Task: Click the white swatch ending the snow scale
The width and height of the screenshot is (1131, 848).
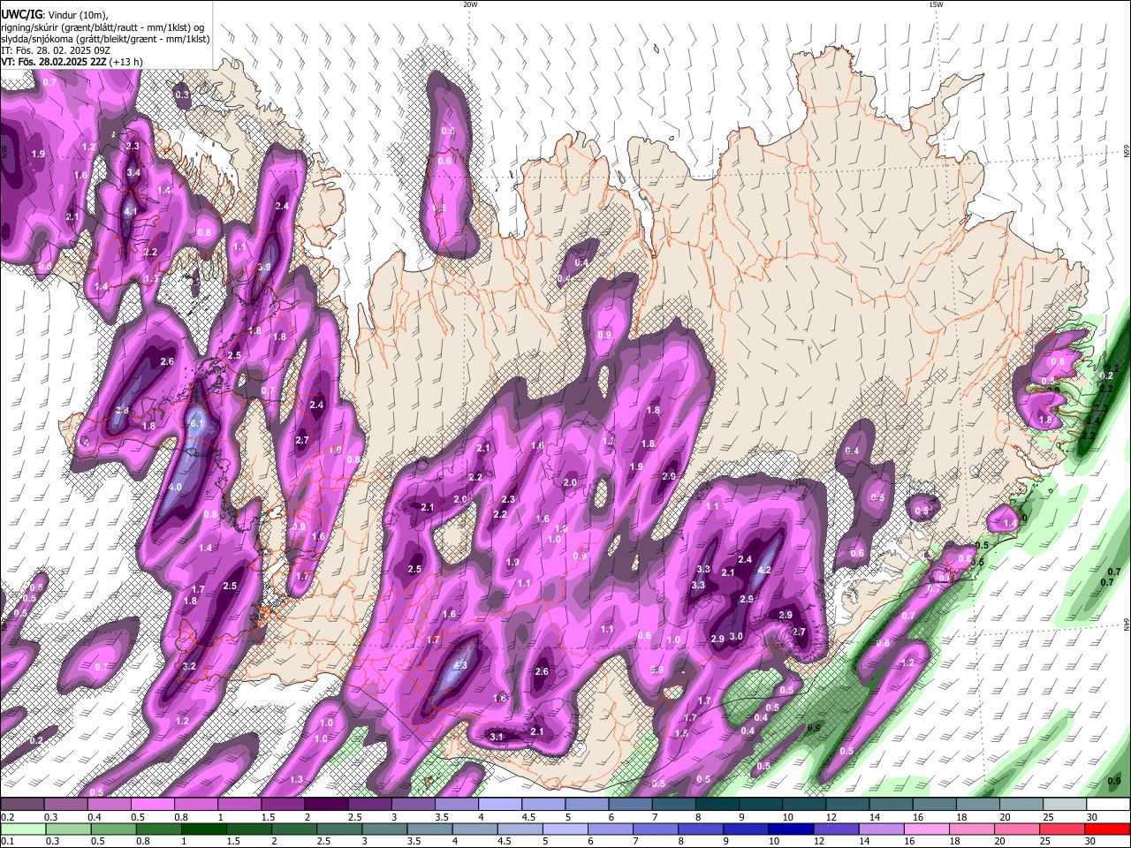Action: pyautogui.click(x=1107, y=805)
